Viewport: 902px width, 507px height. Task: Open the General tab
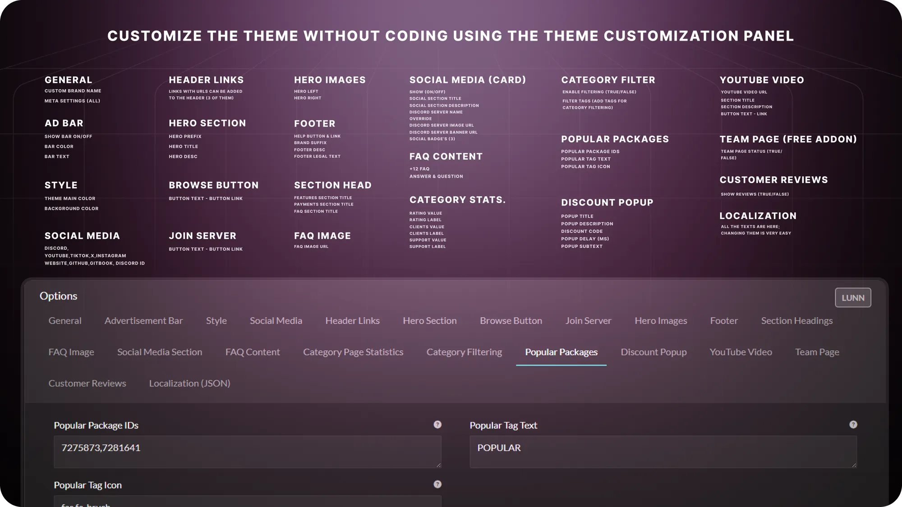tap(65, 321)
